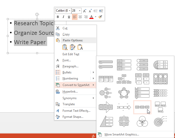Select Horizontal Bullet List SmartArt layout

(106, 79)
